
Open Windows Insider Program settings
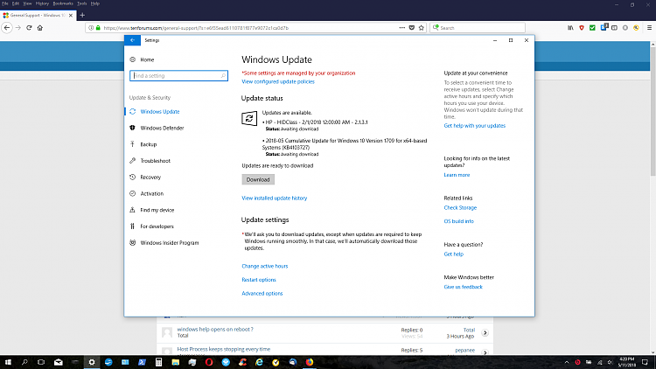[170, 243]
